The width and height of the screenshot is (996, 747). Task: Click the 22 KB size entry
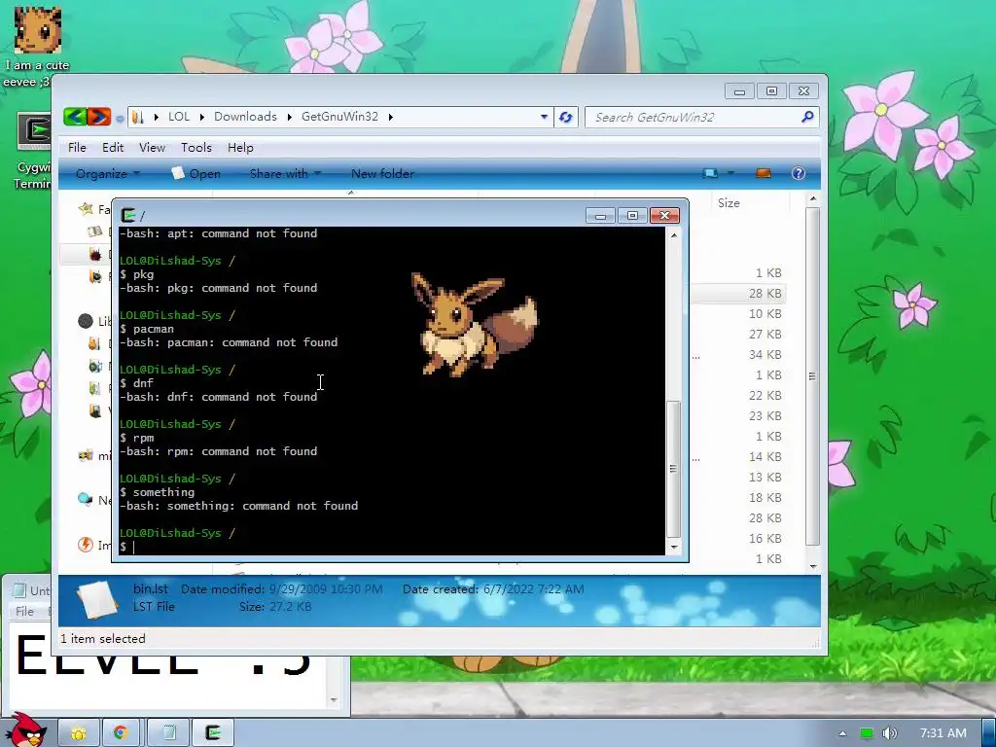pos(765,395)
